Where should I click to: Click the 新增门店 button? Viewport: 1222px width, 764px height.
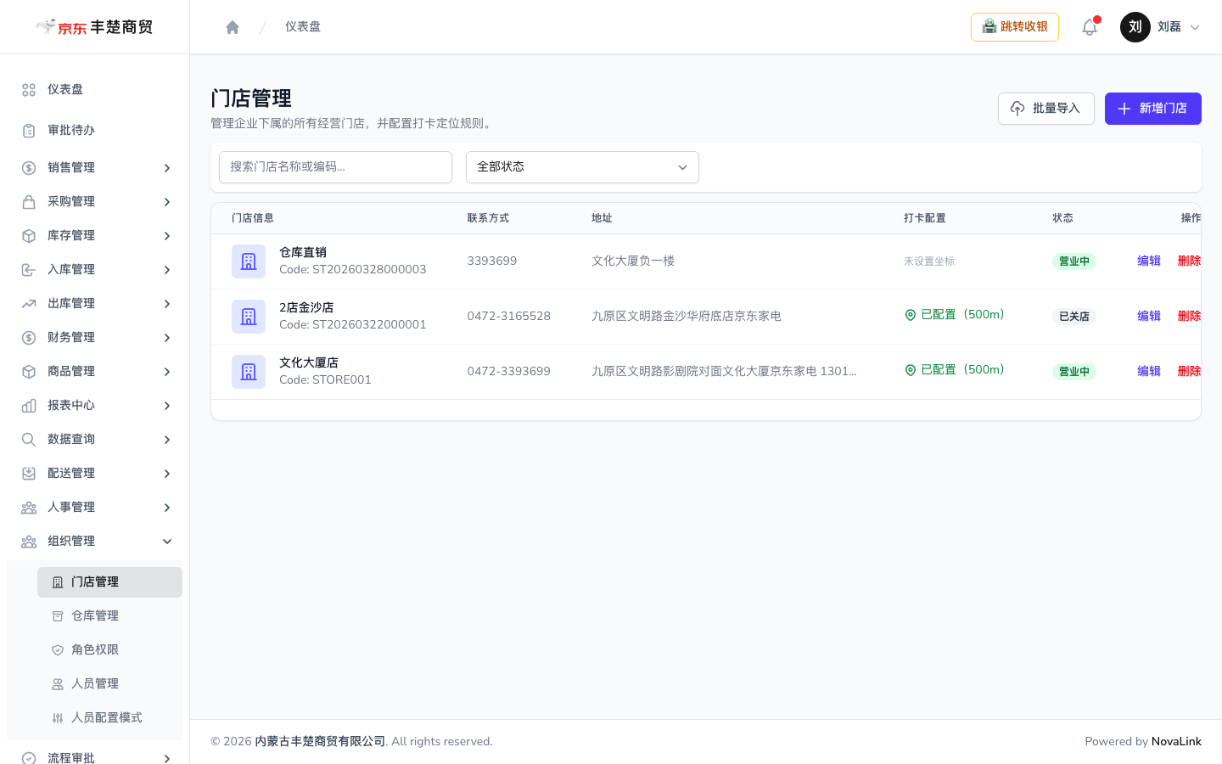1152,109
